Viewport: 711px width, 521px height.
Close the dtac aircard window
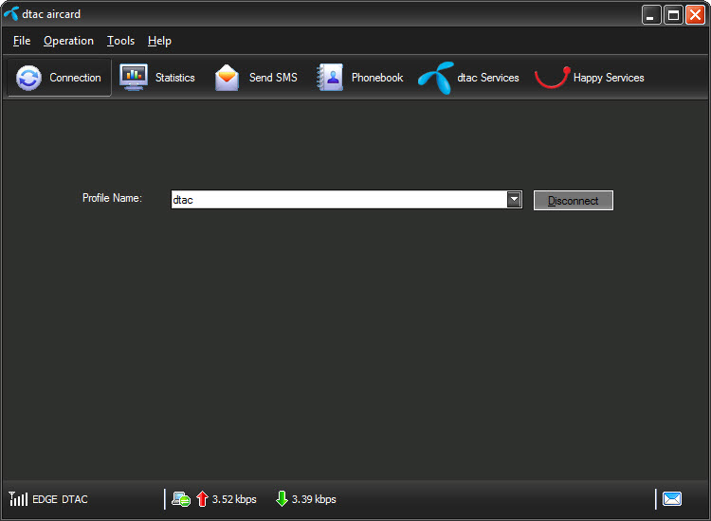[695, 15]
